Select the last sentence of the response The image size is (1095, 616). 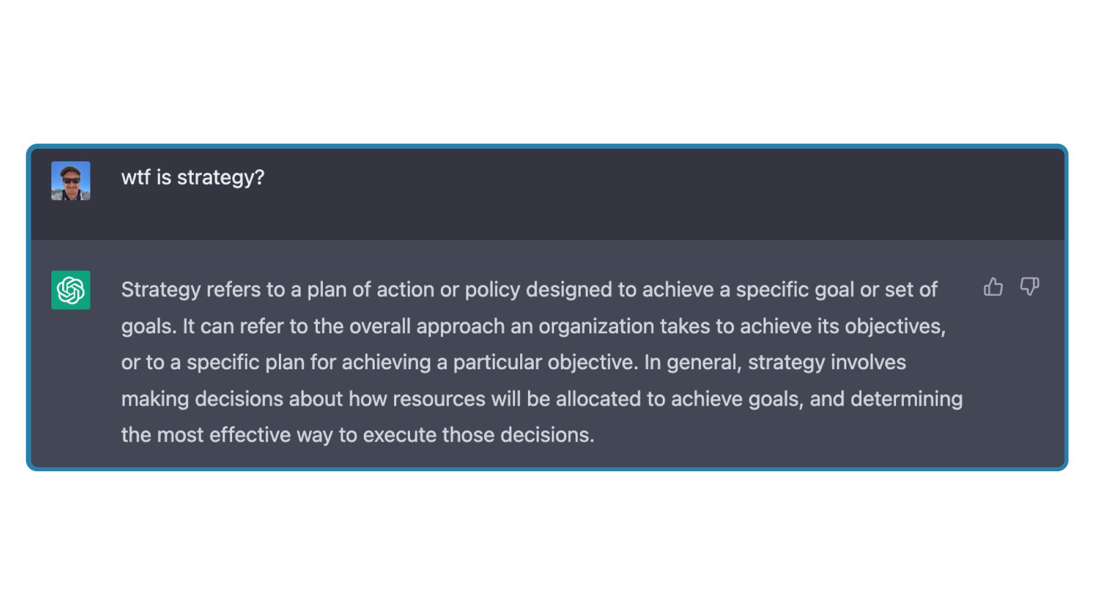coord(358,434)
